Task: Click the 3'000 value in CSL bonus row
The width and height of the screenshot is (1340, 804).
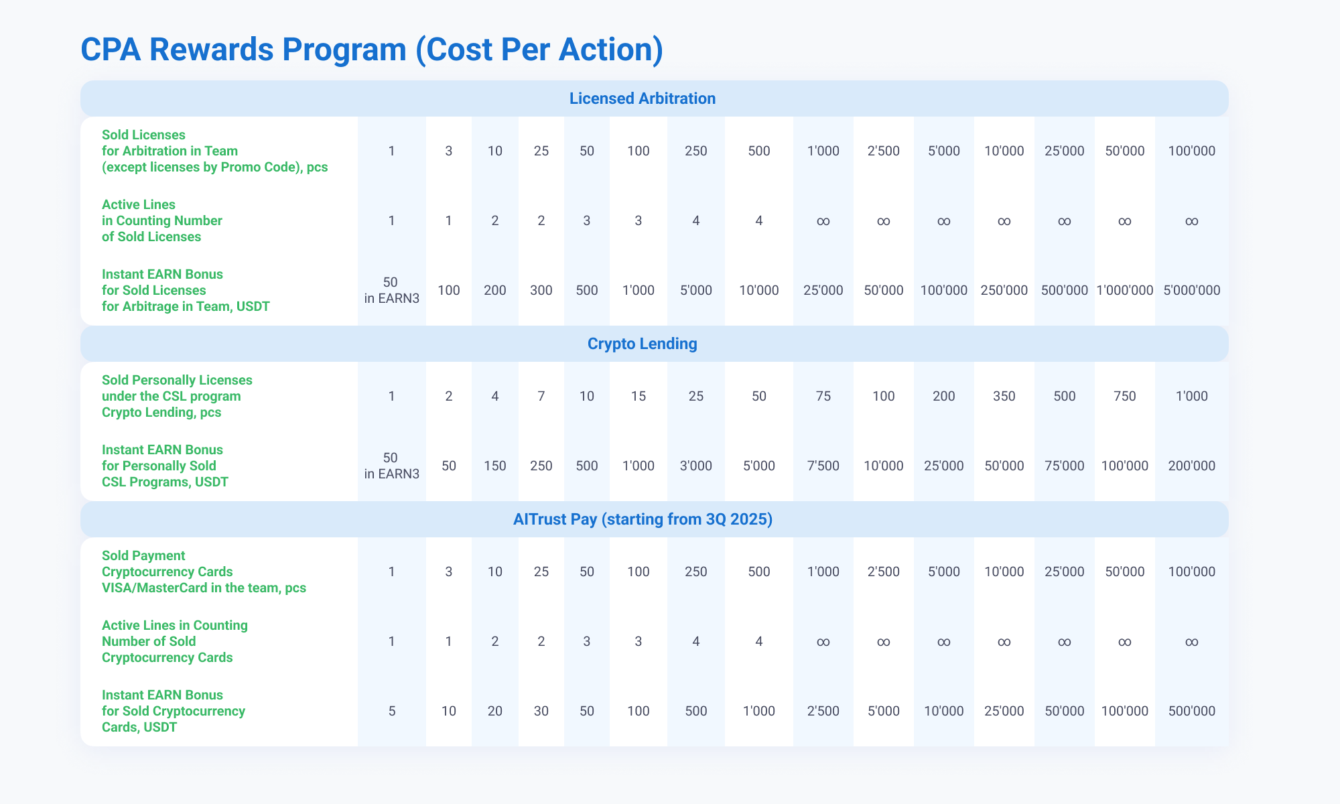Action: [696, 466]
